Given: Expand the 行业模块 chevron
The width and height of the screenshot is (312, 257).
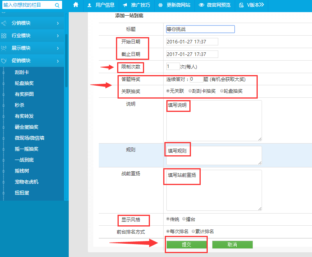Looking at the screenshot, I should click(58, 36).
